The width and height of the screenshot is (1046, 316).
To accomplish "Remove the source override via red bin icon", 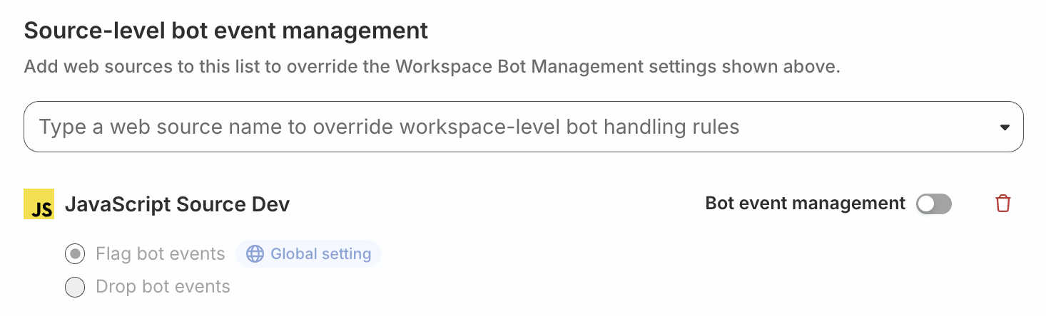I will [1002, 204].
